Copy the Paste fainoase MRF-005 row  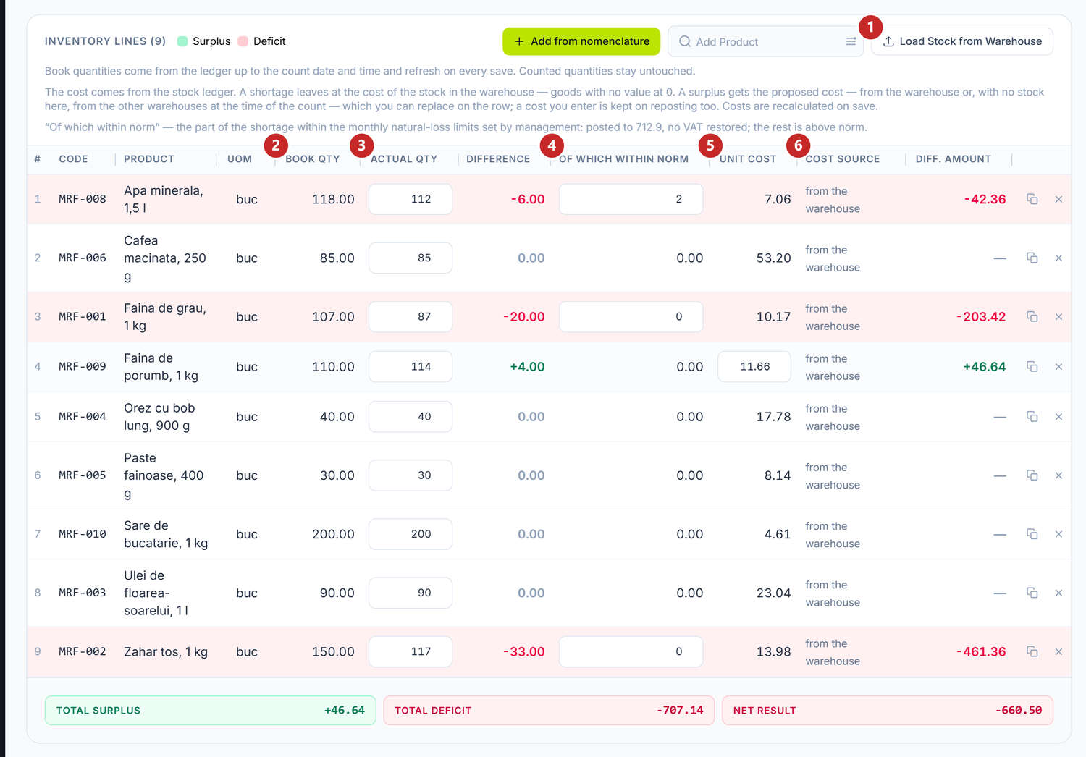coord(1032,475)
